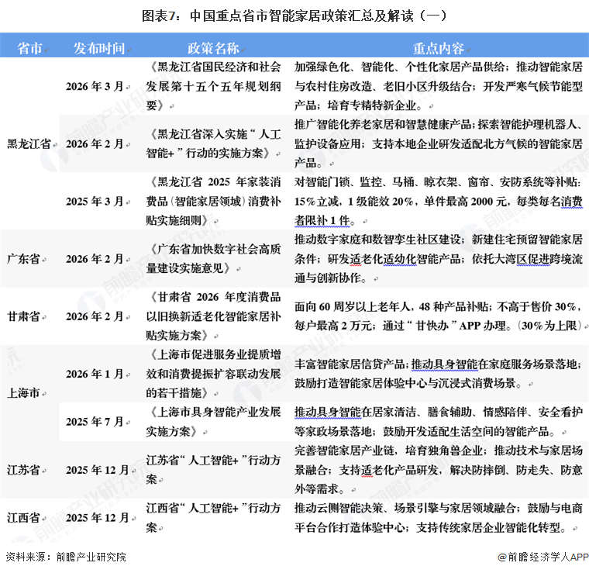Click 甘肃省 row's 2026年2月 date

click(95, 316)
